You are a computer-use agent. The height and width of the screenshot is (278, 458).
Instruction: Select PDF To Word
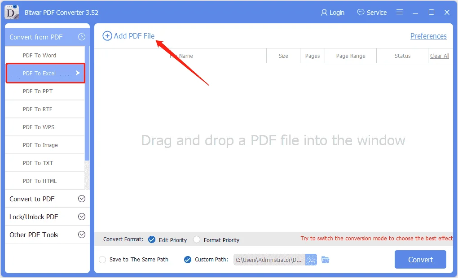tap(45, 55)
